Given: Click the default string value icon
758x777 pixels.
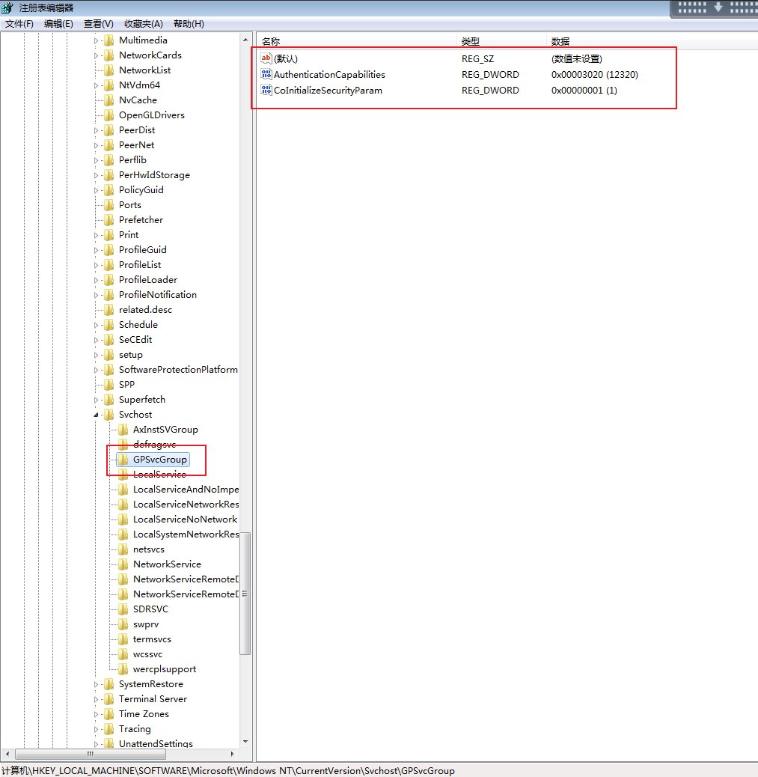Looking at the screenshot, I should (x=266, y=58).
